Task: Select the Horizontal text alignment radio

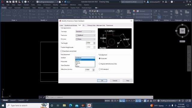Action: (100, 58)
